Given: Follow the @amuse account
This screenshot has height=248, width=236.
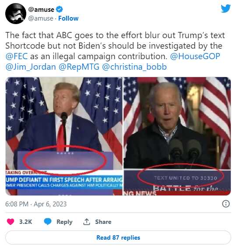Looking at the screenshot, I should 68,18.
